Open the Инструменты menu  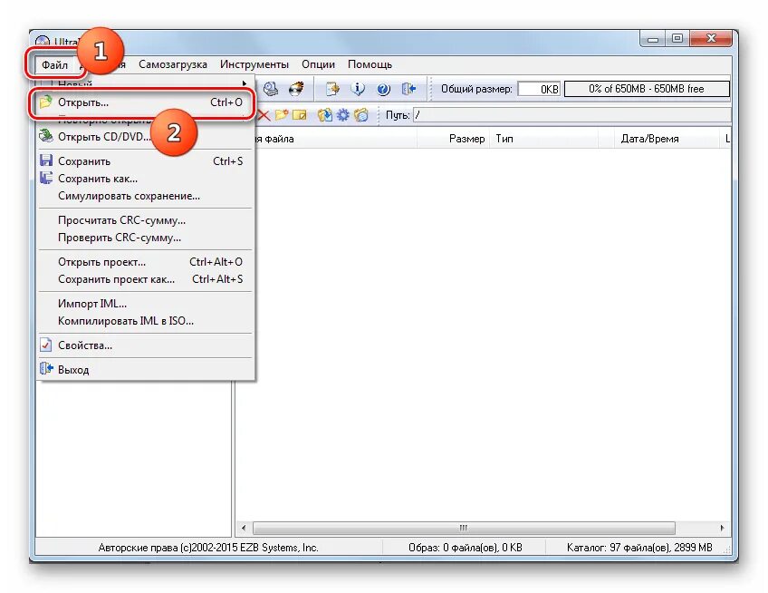coord(254,64)
